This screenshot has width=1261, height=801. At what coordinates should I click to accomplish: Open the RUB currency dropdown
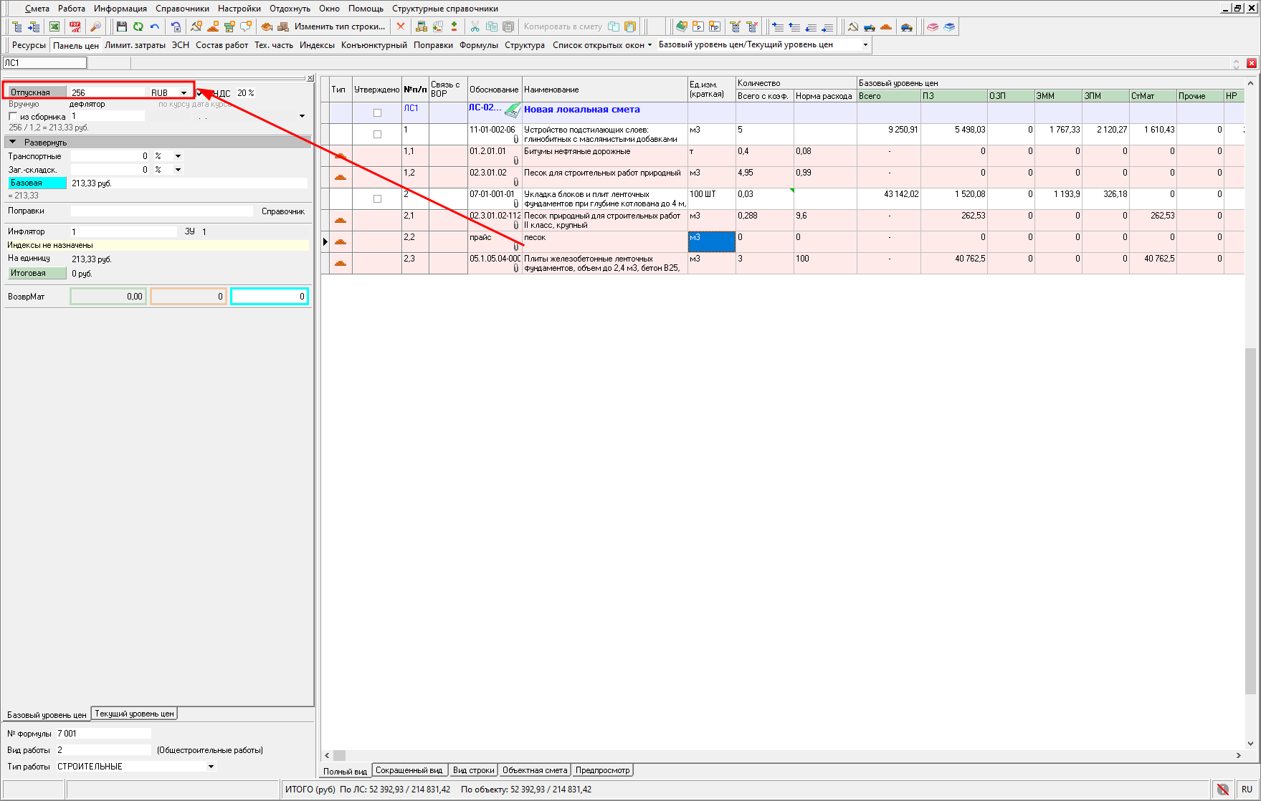point(184,93)
